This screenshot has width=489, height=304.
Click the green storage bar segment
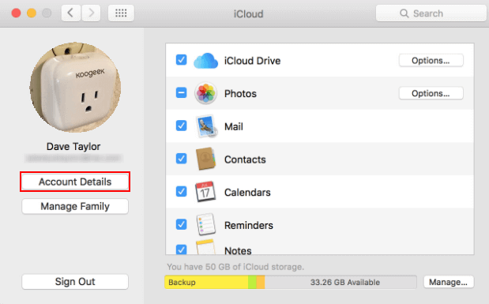[252, 282]
